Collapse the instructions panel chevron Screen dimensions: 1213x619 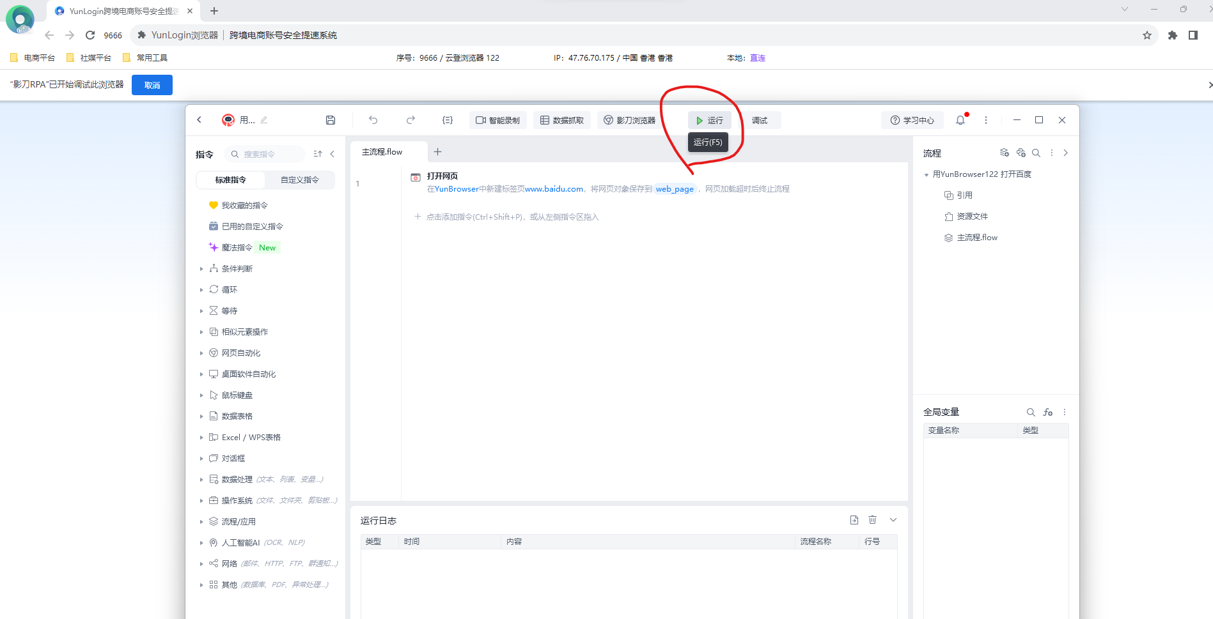coord(333,154)
